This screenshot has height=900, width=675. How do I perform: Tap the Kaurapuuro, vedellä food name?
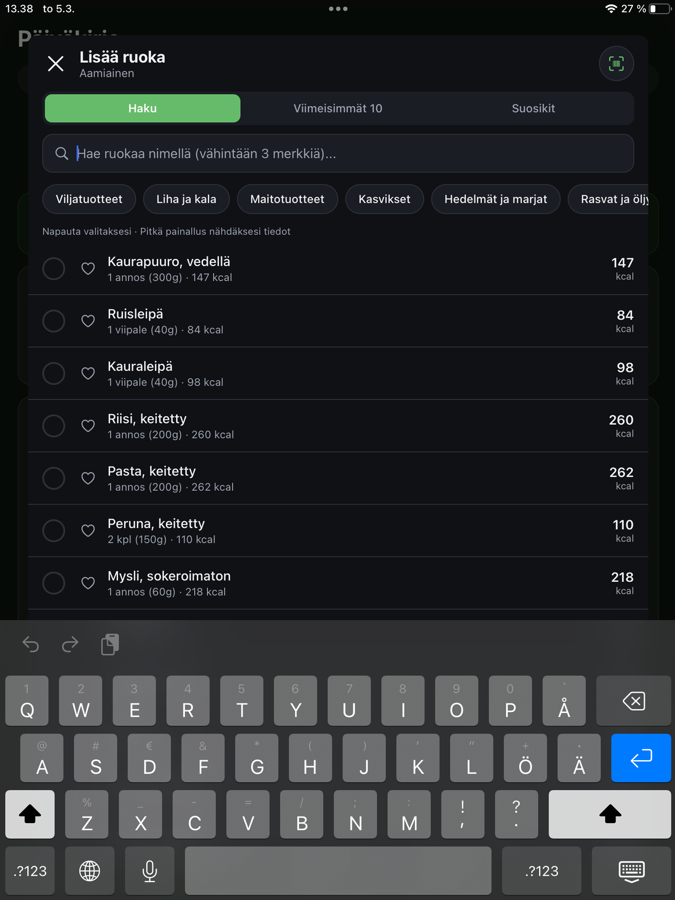pos(169,262)
